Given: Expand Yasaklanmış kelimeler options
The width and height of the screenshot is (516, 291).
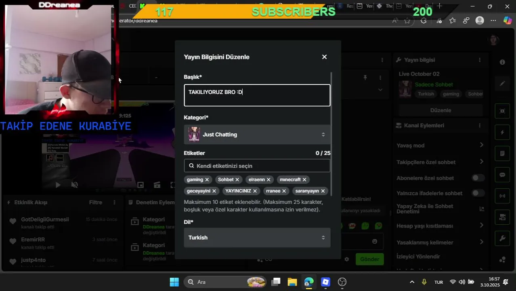Looking at the screenshot, I should click(481, 242).
